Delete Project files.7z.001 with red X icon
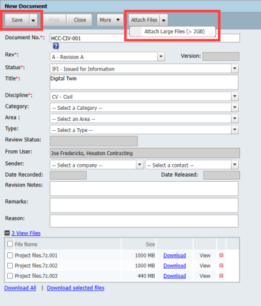The width and height of the screenshot is (261, 306). tap(221, 255)
